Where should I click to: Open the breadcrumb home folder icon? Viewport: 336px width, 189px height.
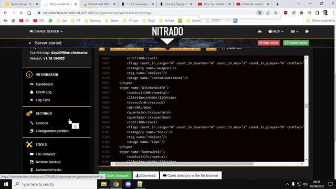click(x=102, y=48)
